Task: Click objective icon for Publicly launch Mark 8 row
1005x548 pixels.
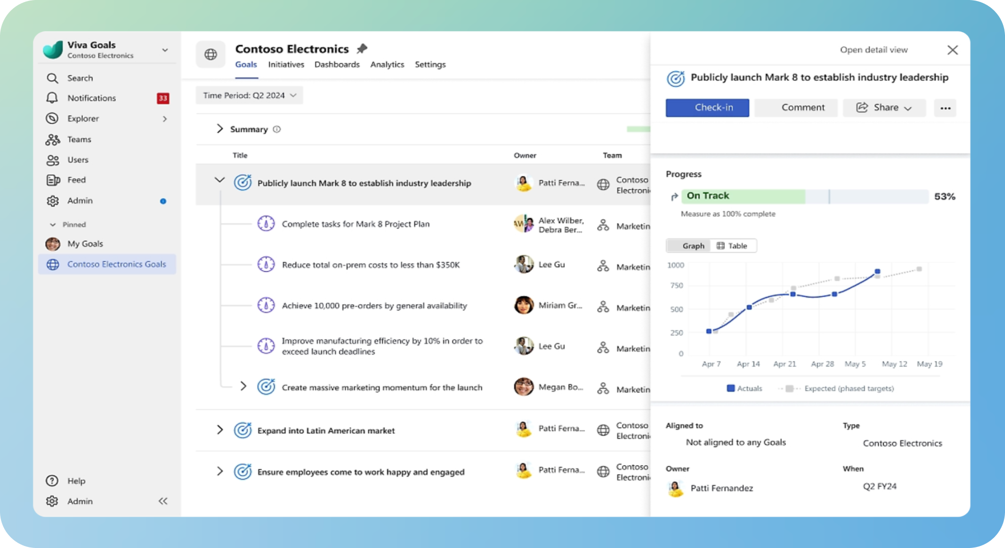Action: [243, 182]
